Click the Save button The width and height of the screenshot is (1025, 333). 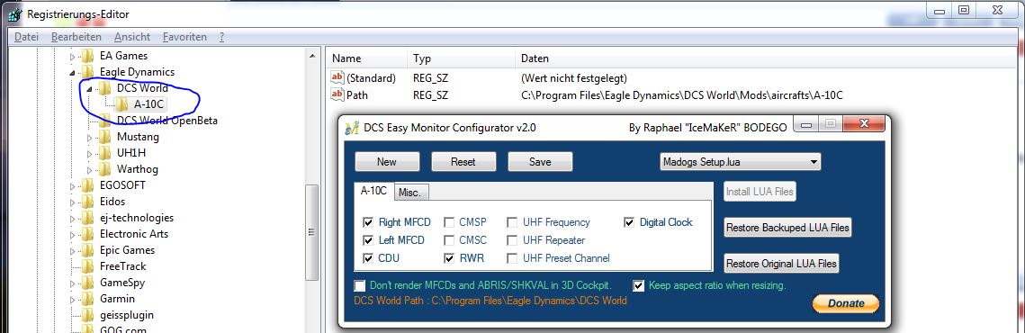coord(540,162)
